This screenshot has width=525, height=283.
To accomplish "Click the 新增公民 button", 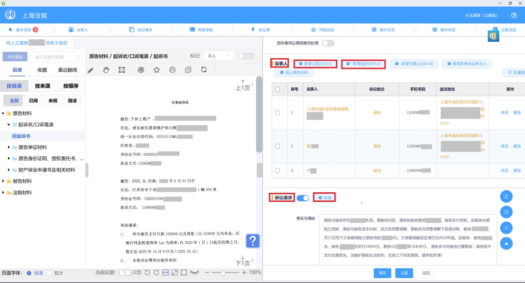I will point(315,64).
